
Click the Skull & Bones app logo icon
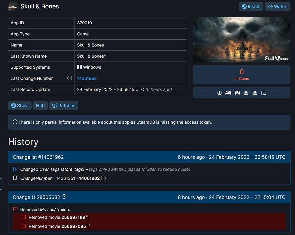pos(13,7)
